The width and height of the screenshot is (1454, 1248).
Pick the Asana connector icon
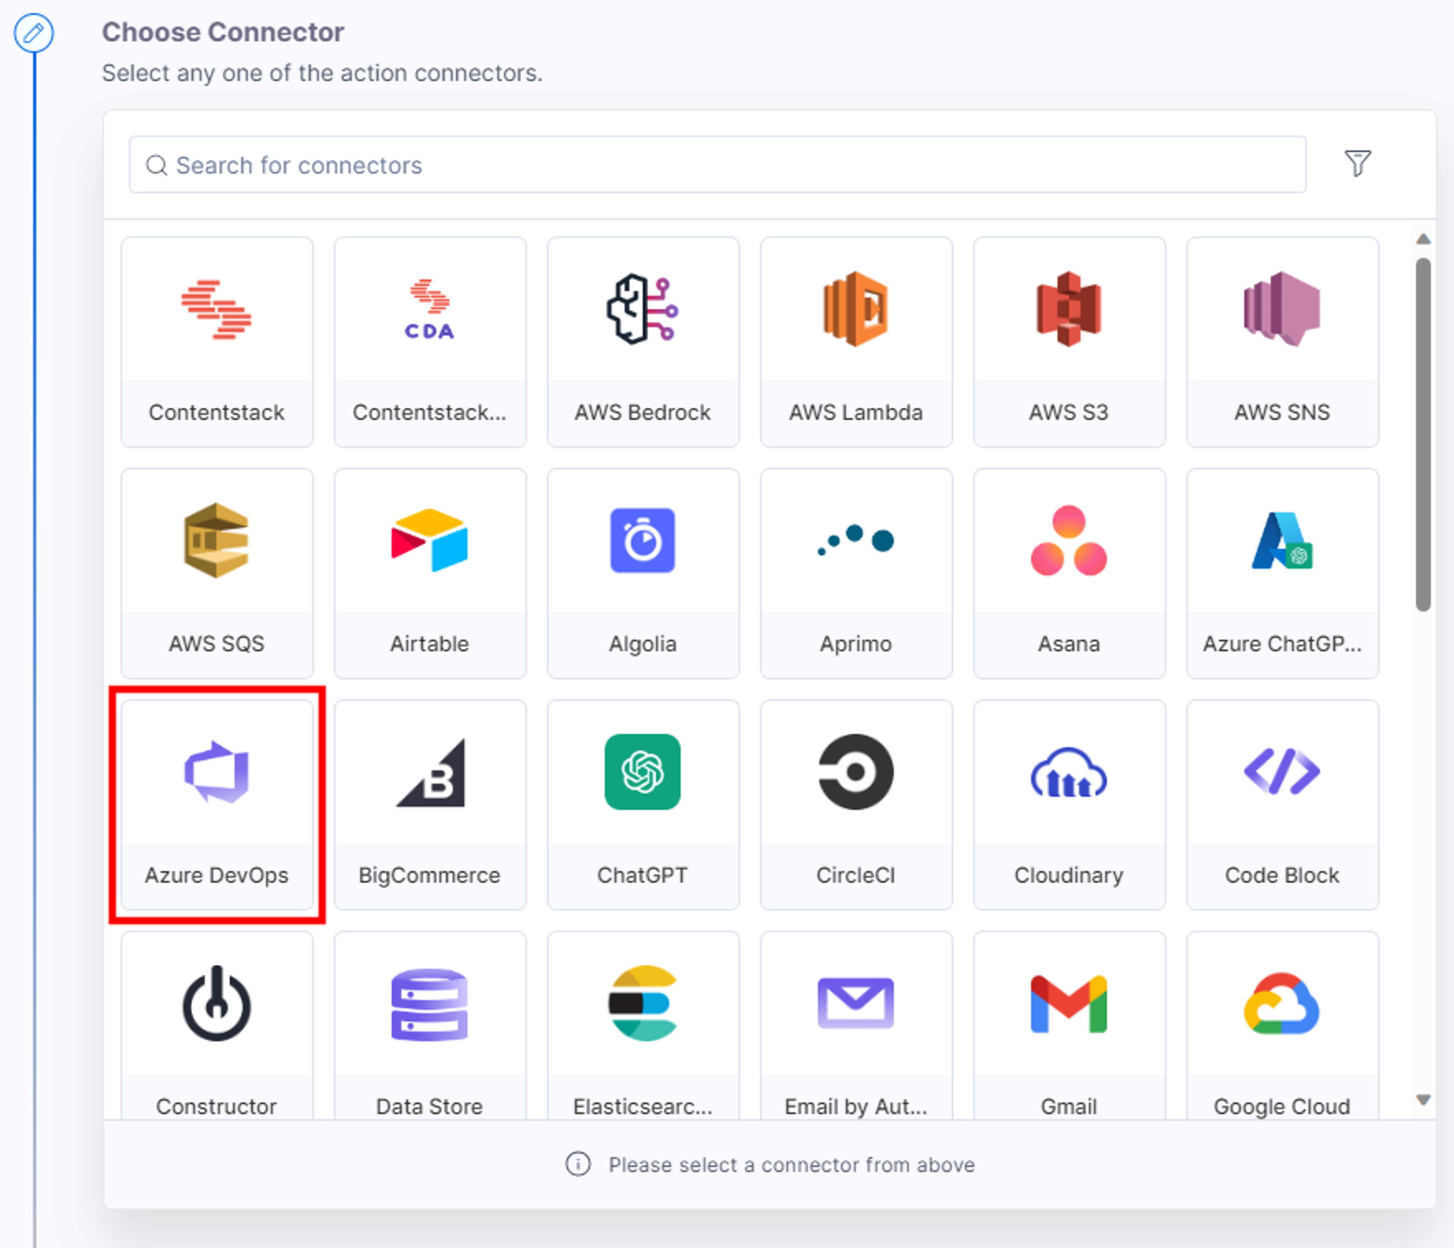pos(1069,540)
